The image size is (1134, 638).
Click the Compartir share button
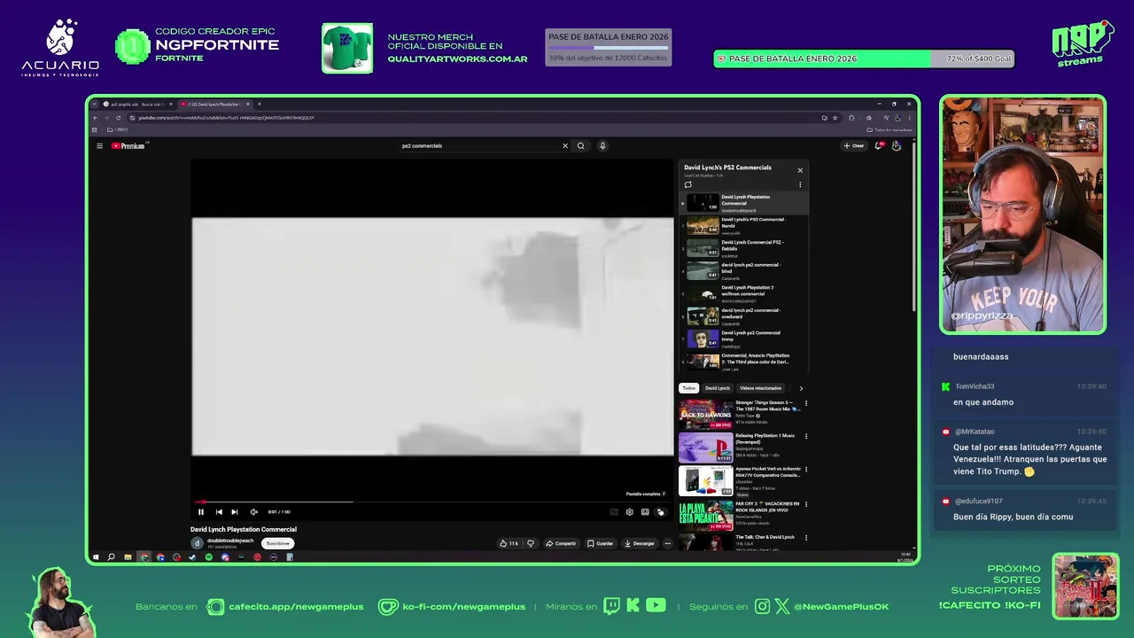pyautogui.click(x=561, y=543)
